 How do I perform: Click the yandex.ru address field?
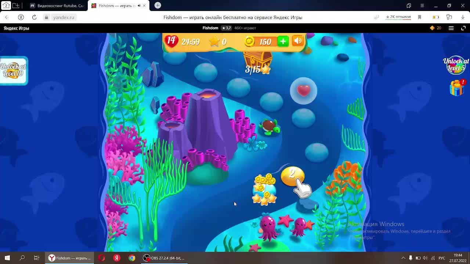click(x=64, y=17)
